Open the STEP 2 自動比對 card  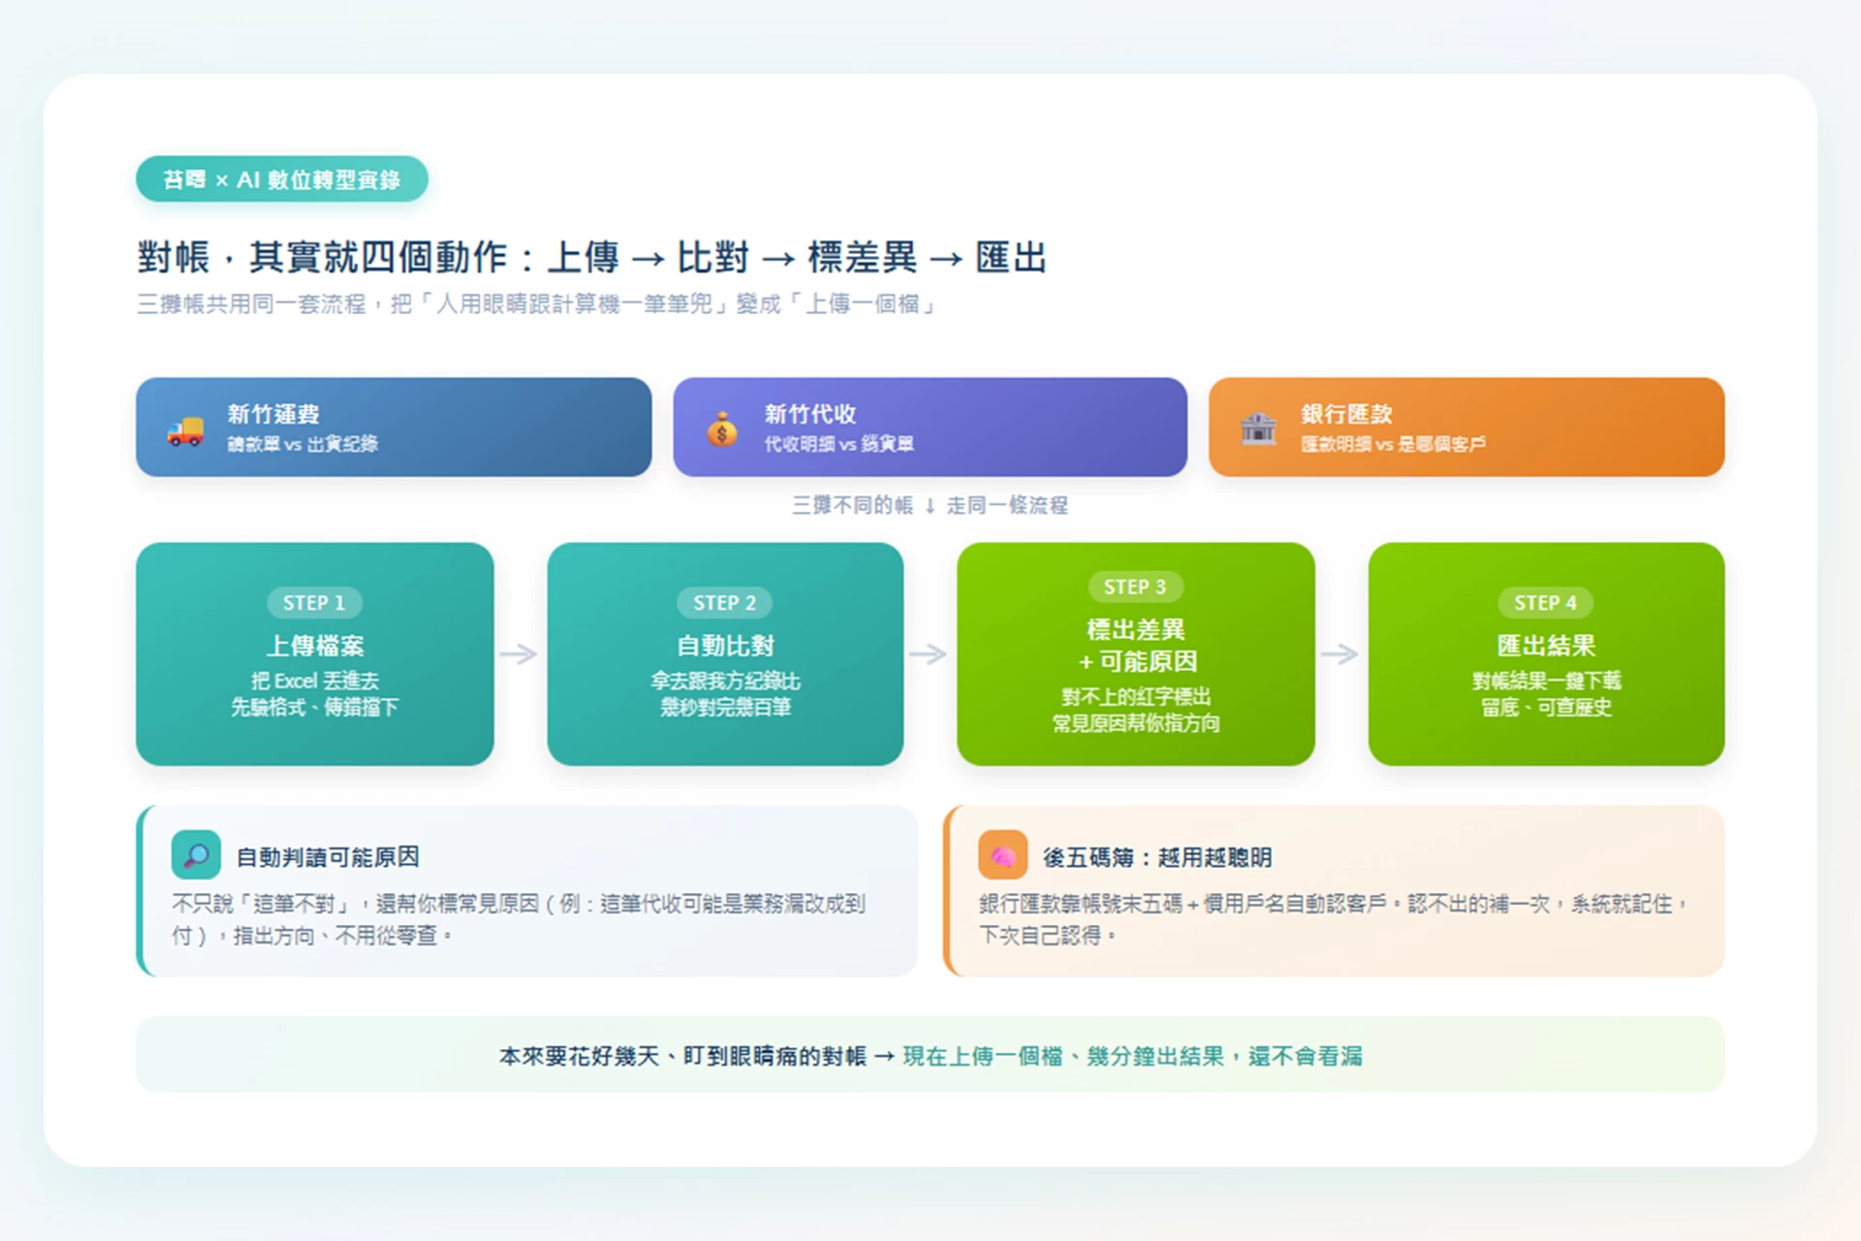[x=725, y=654]
